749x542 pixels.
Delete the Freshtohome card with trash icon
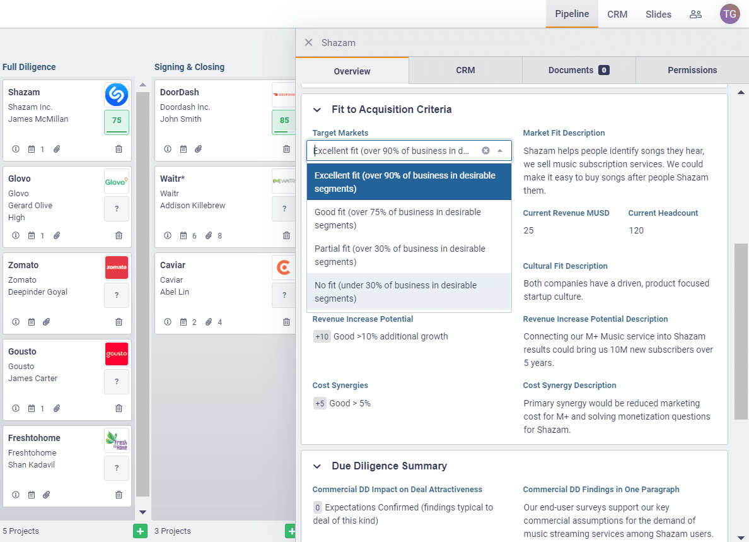click(x=119, y=495)
